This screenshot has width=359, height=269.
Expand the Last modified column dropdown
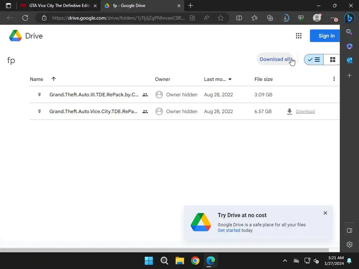(230, 80)
